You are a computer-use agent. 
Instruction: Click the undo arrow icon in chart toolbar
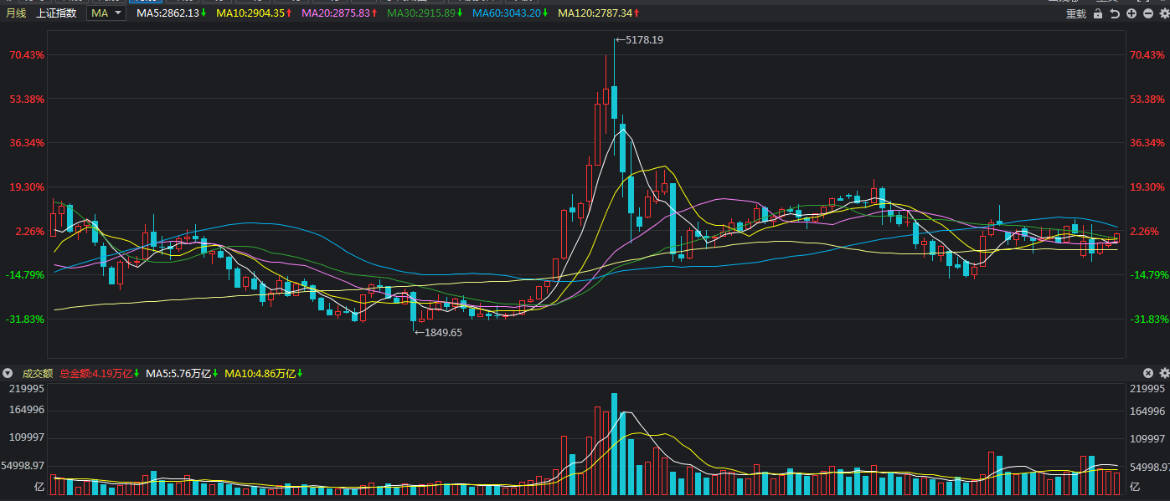[x=1114, y=13]
